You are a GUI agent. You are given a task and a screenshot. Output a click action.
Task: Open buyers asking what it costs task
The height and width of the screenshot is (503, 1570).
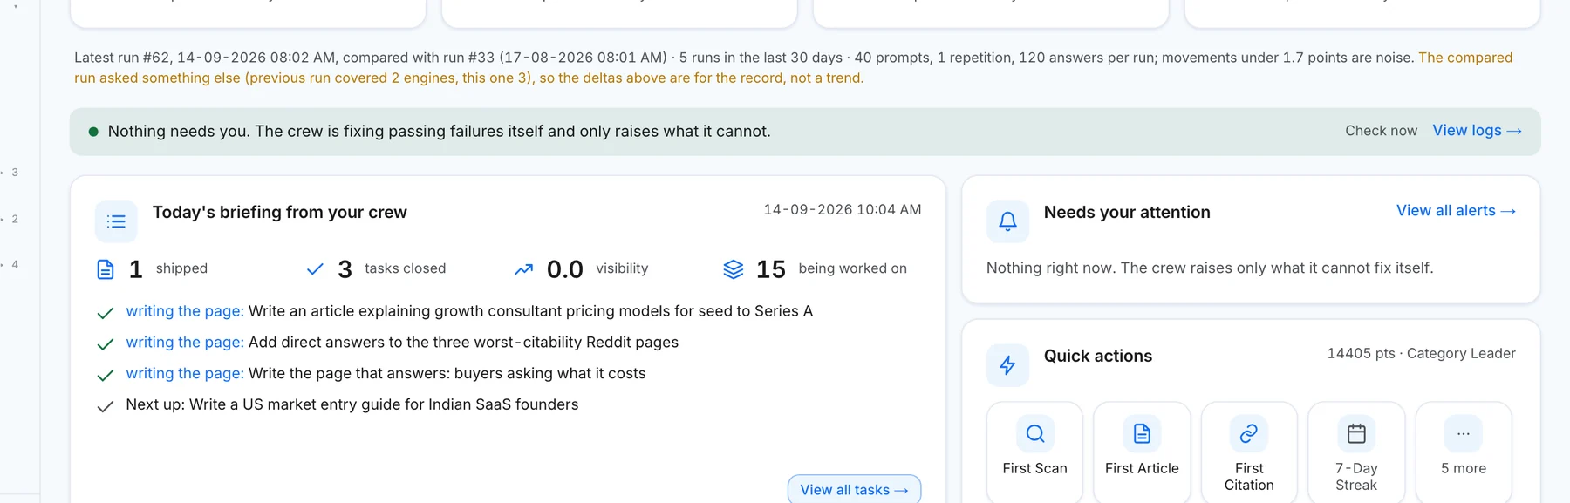tap(386, 373)
